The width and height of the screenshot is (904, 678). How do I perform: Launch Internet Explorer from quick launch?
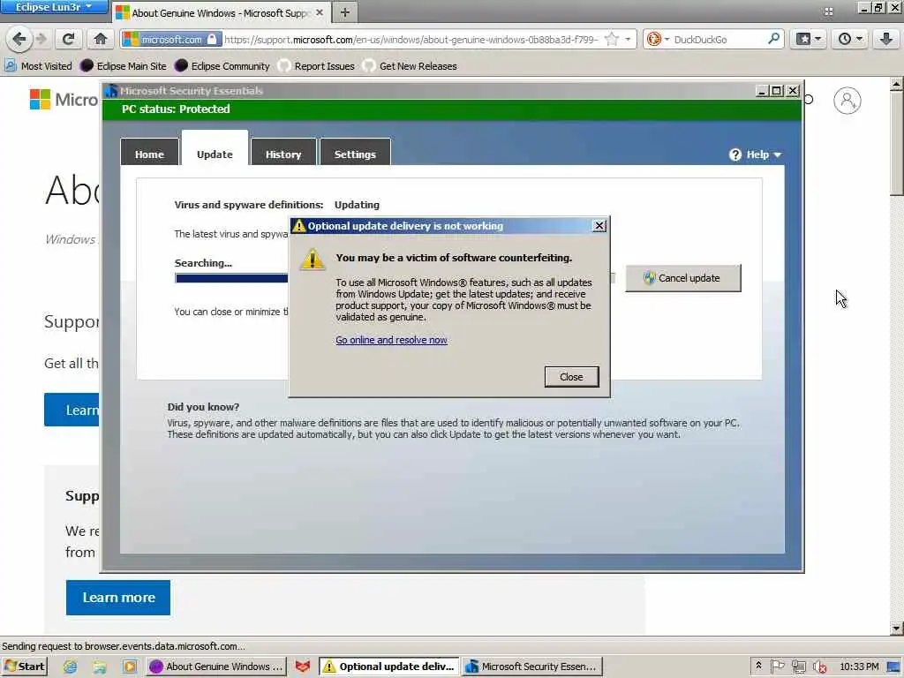pos(71,667)
